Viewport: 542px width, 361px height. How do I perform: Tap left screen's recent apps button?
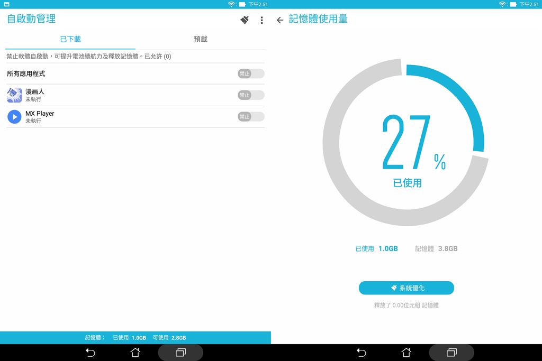(180, 353)
